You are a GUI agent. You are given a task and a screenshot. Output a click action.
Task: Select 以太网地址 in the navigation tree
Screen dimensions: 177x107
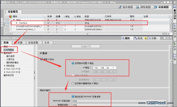click(x=9, y=50)
